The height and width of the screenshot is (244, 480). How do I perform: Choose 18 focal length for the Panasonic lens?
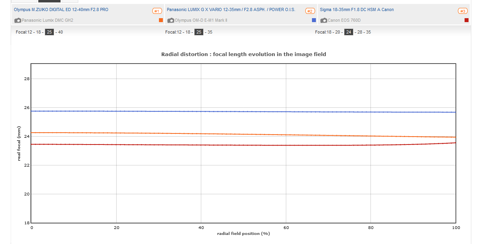click(188, 32)
